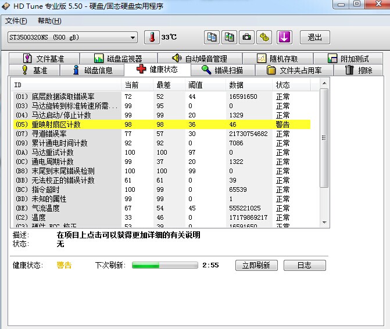Switch to the 基准 tab

[34, 70]
